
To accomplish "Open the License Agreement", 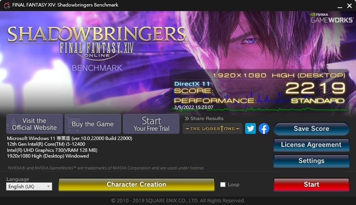I will [x=311, y=145].
